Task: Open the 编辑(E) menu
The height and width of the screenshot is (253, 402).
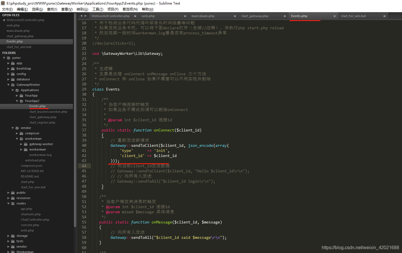Action: (22, 9)
